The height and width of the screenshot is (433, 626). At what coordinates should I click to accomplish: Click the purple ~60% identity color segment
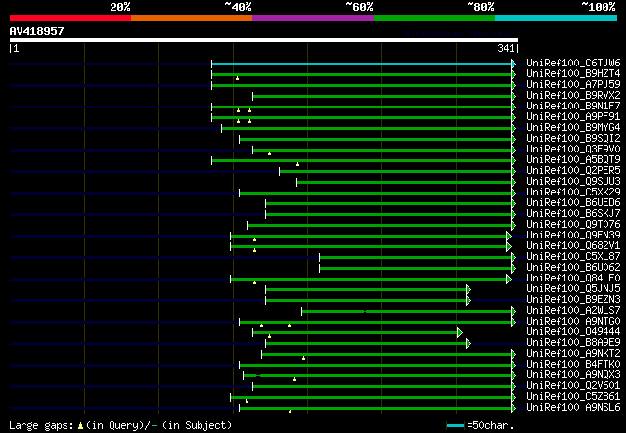click(313, 18)
